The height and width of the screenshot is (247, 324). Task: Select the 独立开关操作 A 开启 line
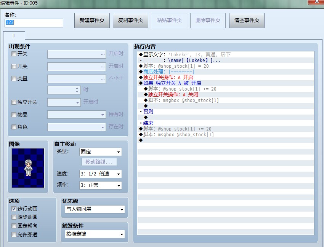226,77
